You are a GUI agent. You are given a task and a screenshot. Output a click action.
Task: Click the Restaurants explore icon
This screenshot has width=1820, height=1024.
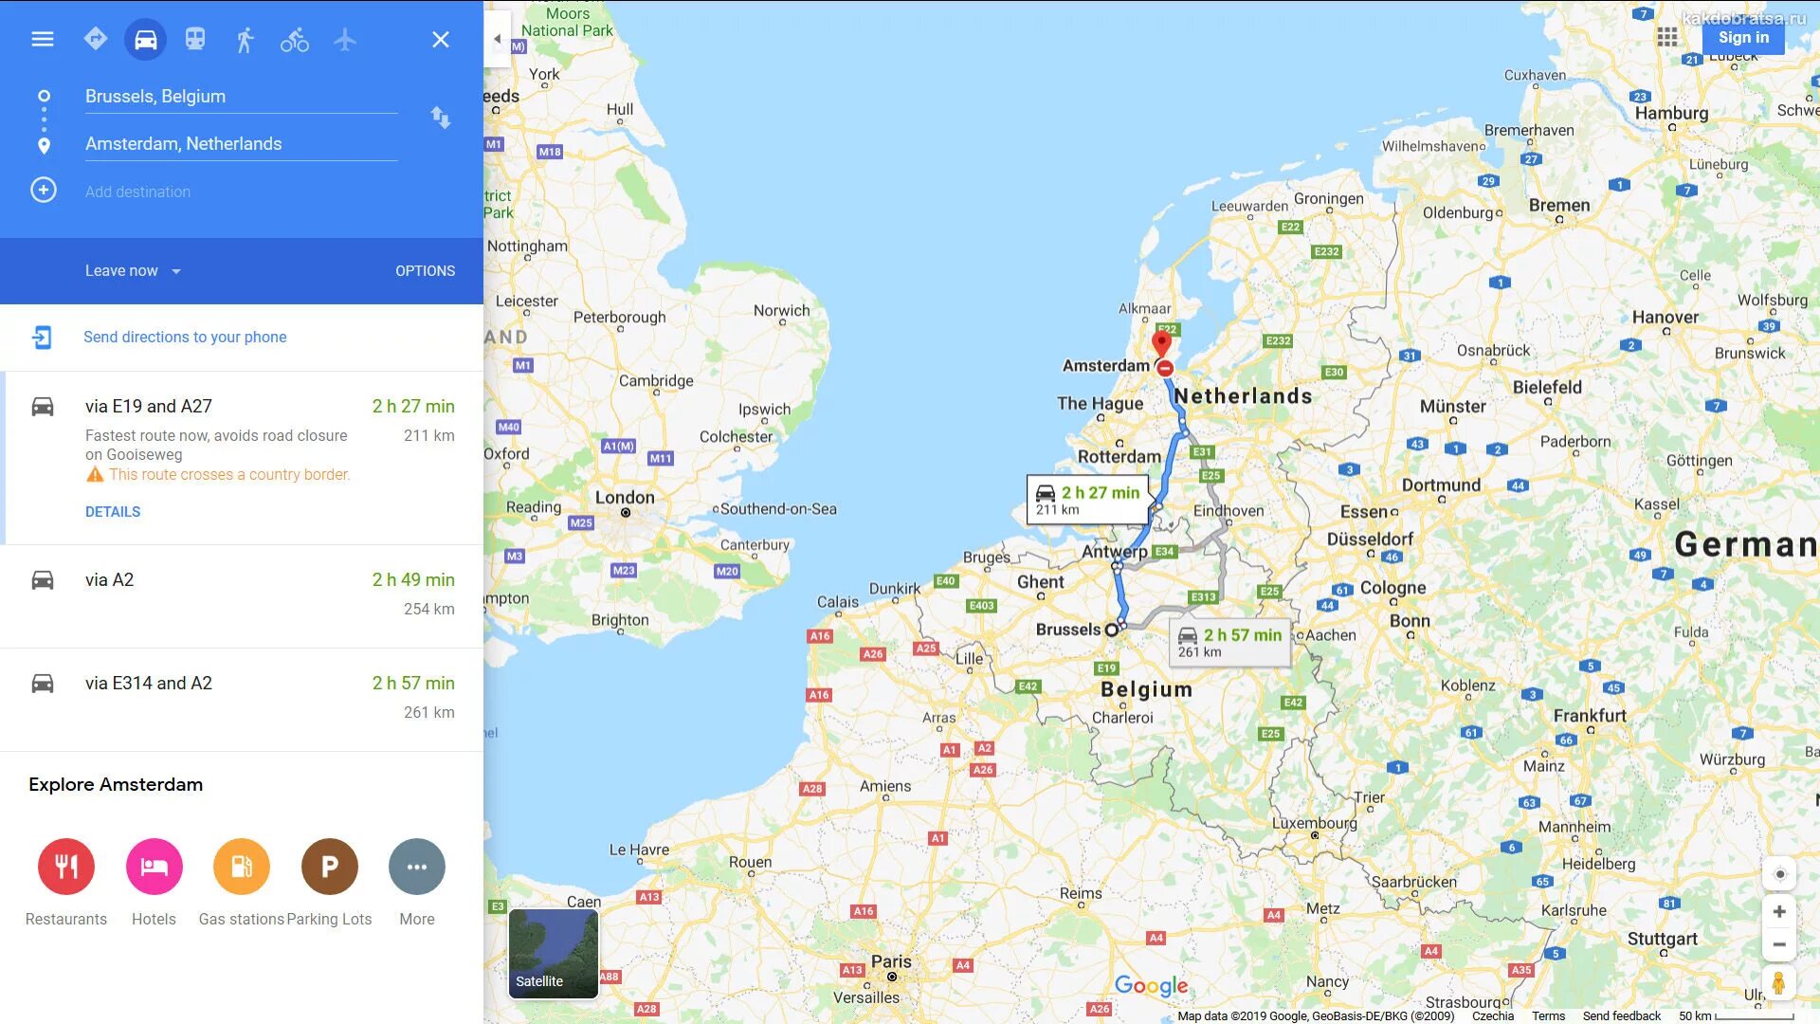click(x=64, y=866)
